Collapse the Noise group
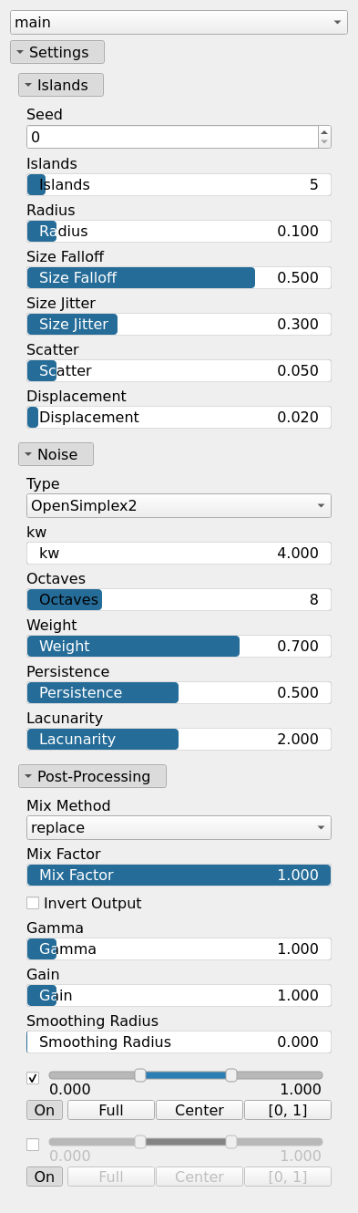Viewport: 358px width, 1213px height. [x=56, y=454]
